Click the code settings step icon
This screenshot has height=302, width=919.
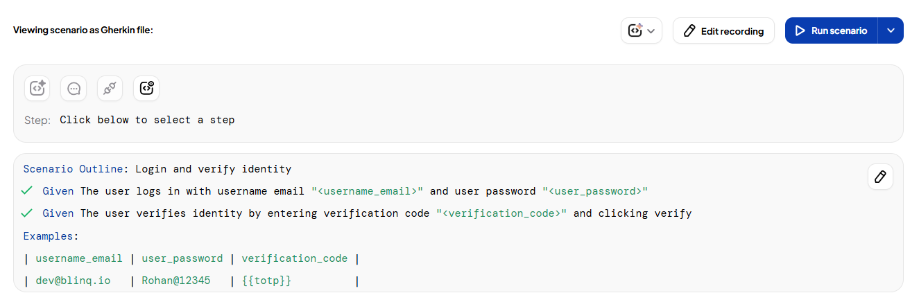146,89
